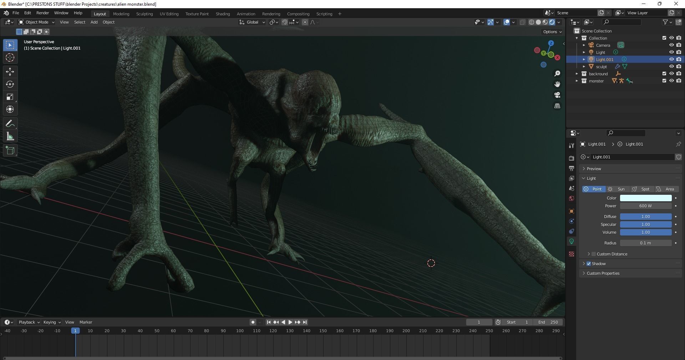Switch to wireframe viewport shading

(532, 22)
